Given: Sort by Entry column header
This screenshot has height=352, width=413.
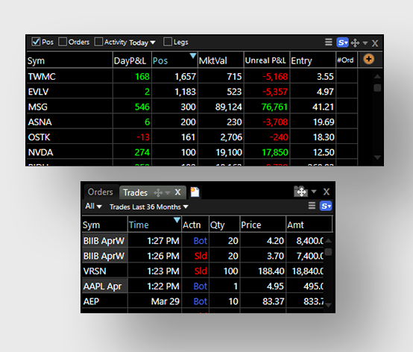Looking at the screenshot, I should 312,60.
